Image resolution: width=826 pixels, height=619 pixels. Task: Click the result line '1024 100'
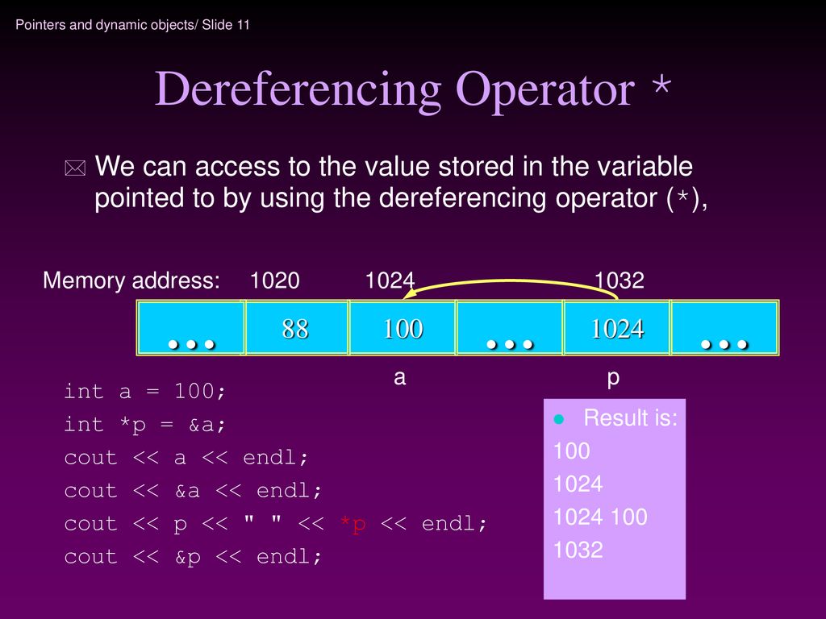pyautogui.click(x=600, y=517)
